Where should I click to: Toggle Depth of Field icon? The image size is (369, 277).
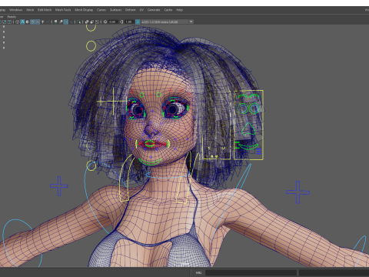(71, 22)
